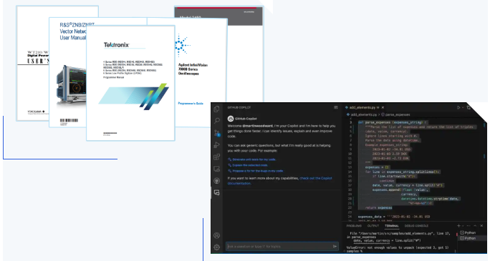
Task: Open Source Control view with badge
Action: point(217,133)
